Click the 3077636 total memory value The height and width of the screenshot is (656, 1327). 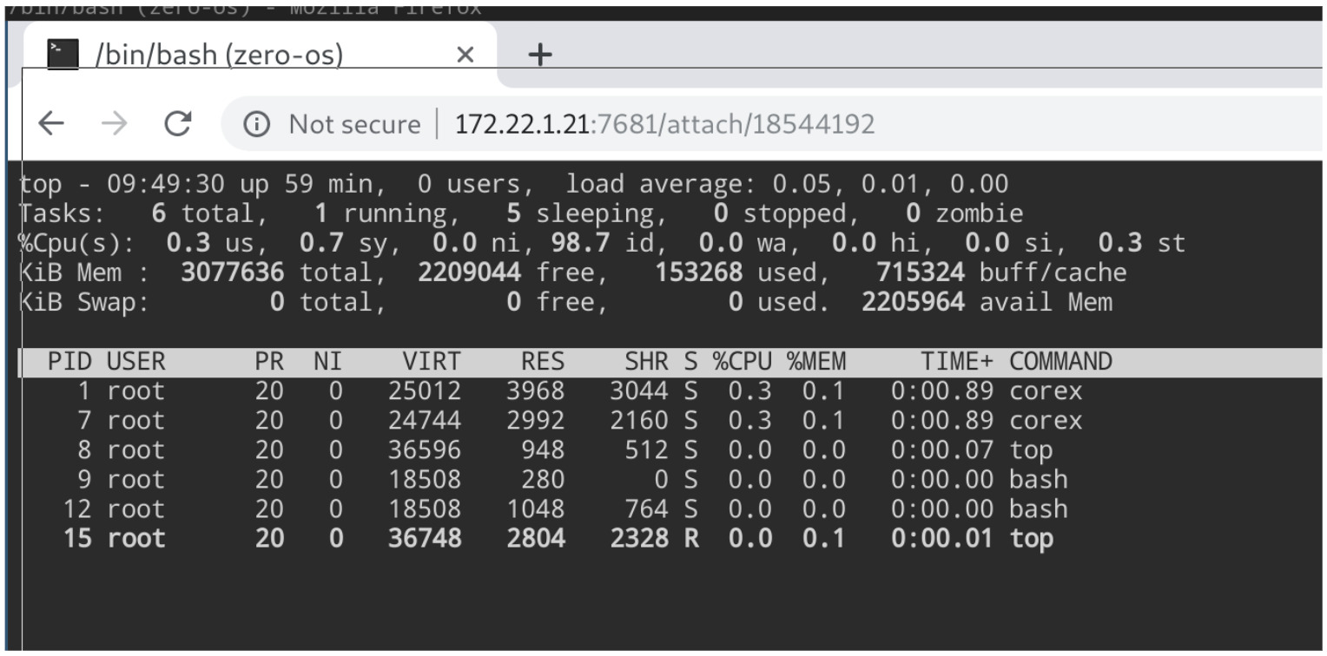point(232,273)
